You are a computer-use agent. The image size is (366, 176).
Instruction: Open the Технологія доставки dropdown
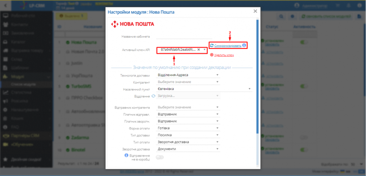pyautogui.click(x=188, y=75)
